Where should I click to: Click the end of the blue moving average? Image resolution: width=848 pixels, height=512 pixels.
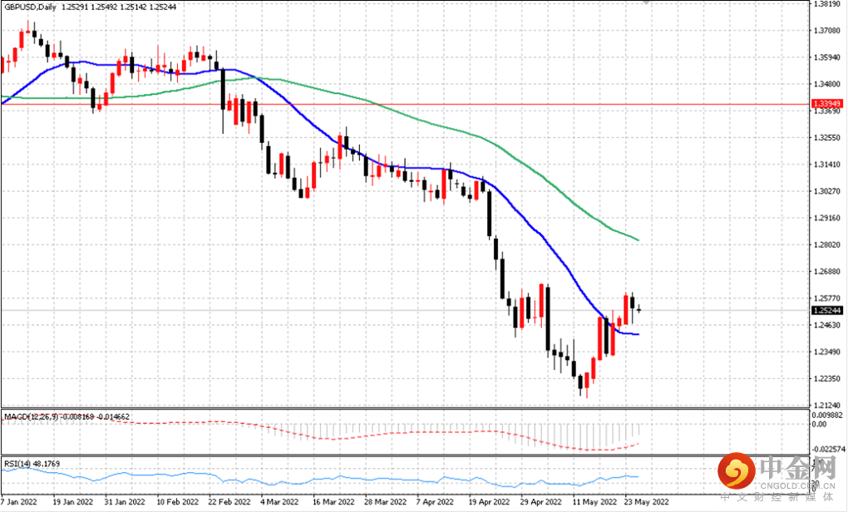coord(638,334)
